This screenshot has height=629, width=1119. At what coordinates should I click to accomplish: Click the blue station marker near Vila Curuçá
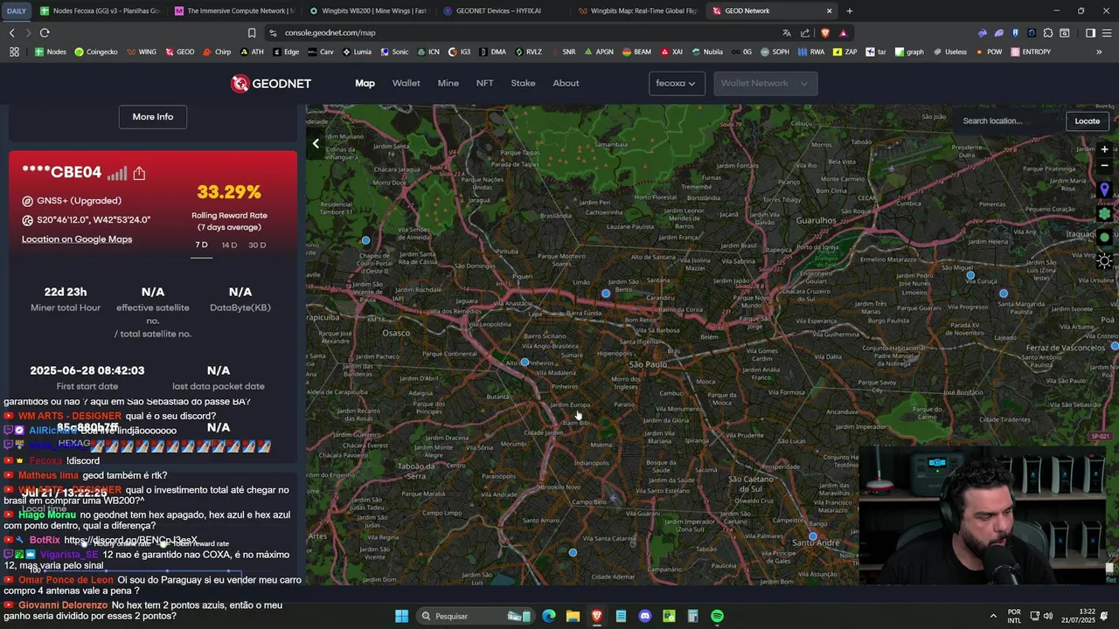tap(970, 275)
